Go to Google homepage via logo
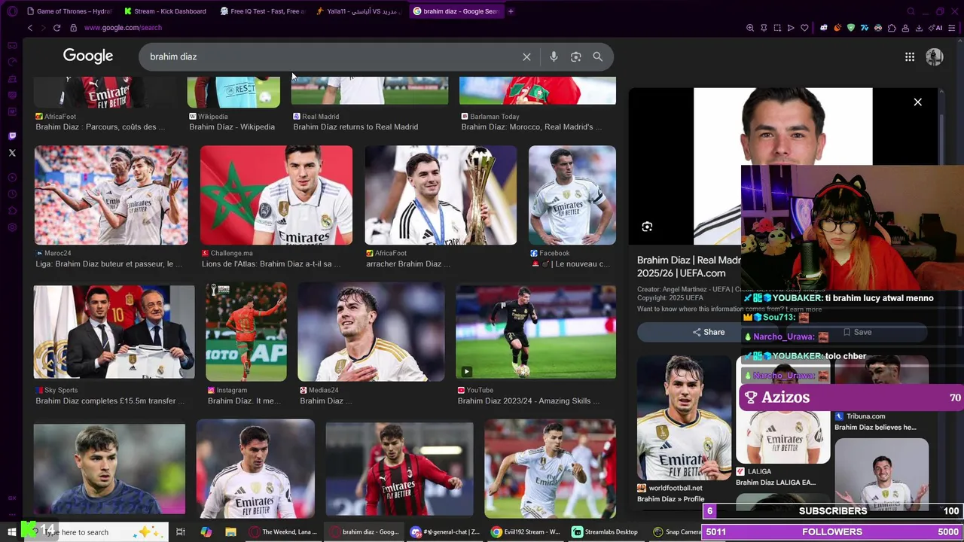 (88, 56)
